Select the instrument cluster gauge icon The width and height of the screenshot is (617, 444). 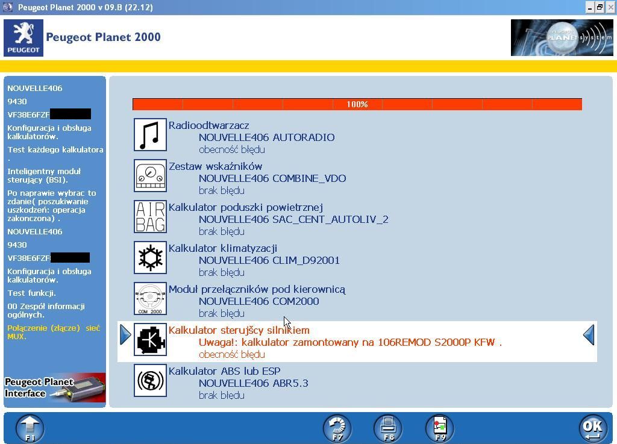point(150,176)
